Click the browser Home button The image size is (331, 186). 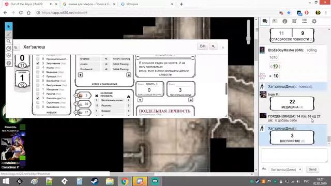tap(29, 12)
